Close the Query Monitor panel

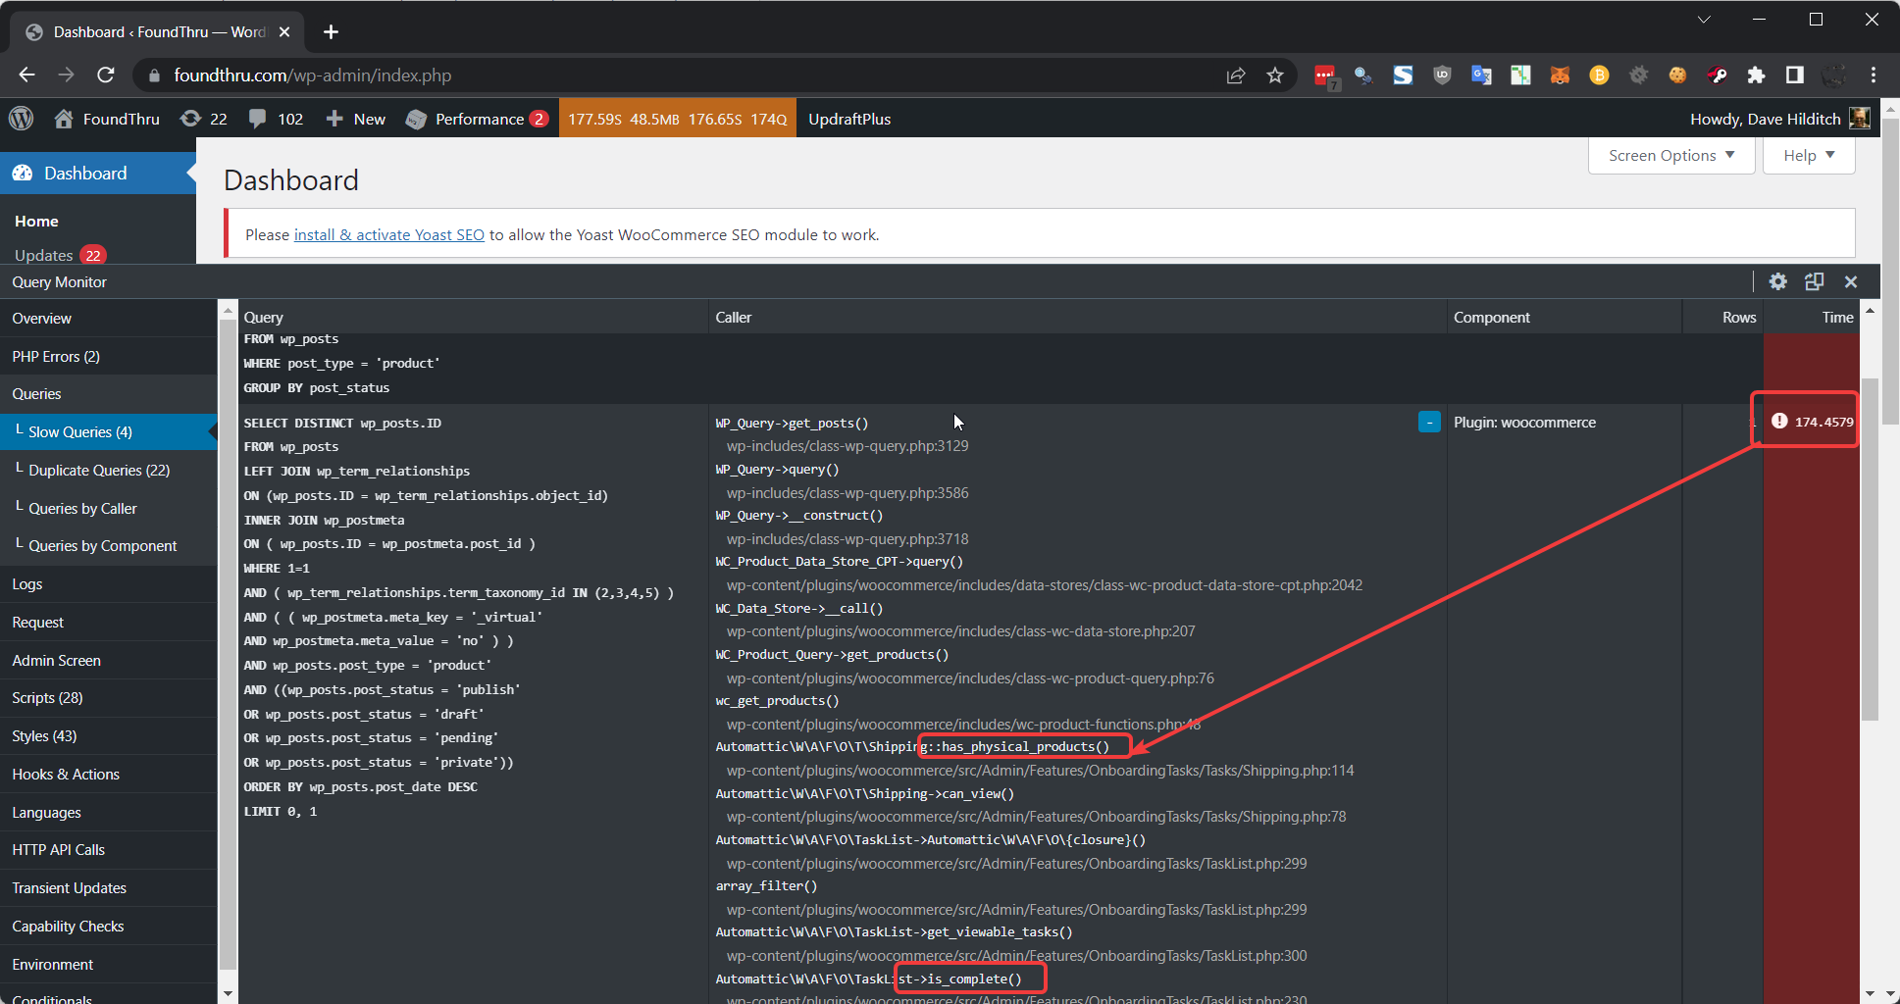(1851, 281)
